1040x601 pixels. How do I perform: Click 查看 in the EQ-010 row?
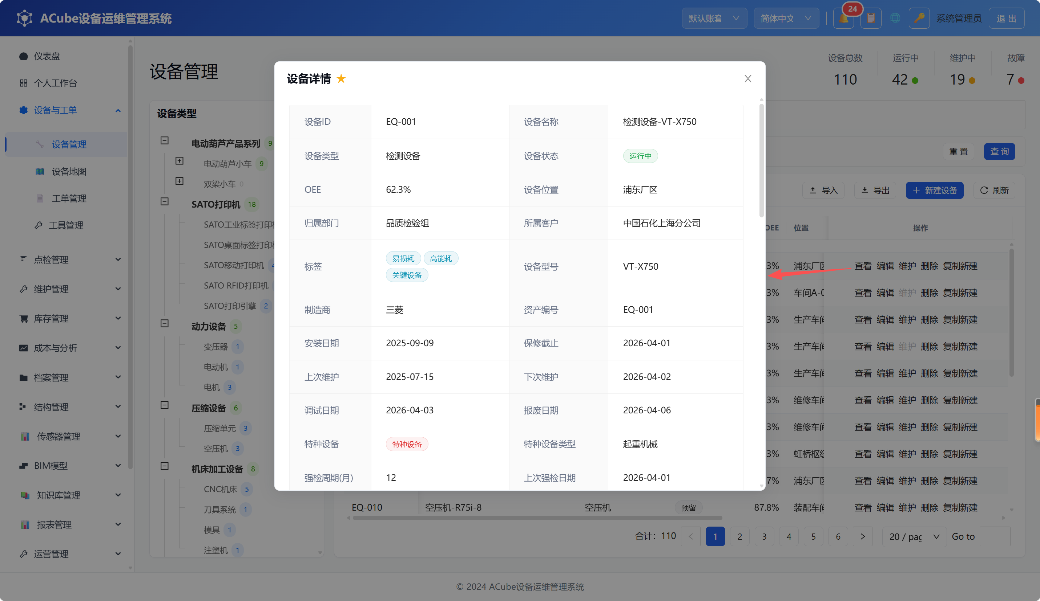(863, 507)
